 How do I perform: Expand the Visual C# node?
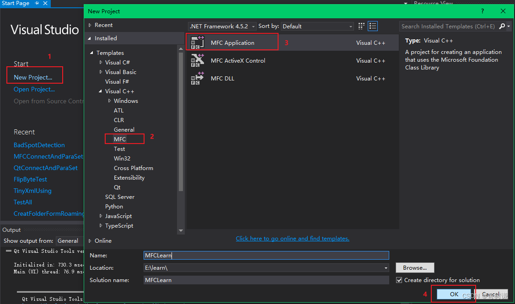101,62
